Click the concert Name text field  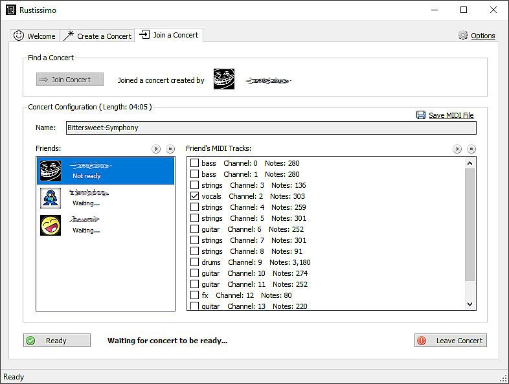(x=271, y=128)
